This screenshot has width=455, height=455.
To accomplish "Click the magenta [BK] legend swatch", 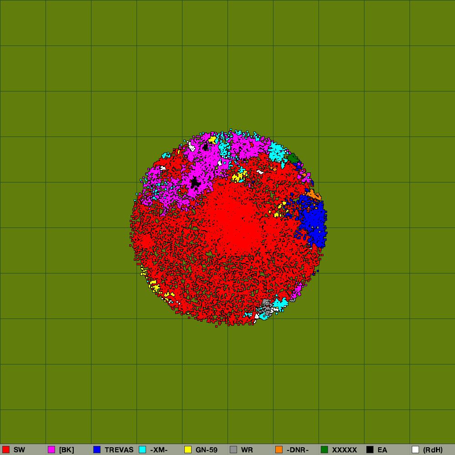I will pyautogui.click(x=51, y=450).
